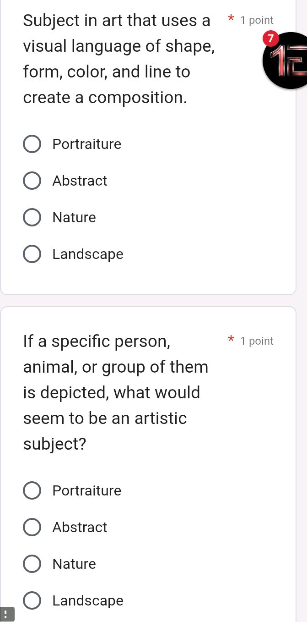Click the Abstract label text in the first question

pyautogui.click(x=80, y=181)
